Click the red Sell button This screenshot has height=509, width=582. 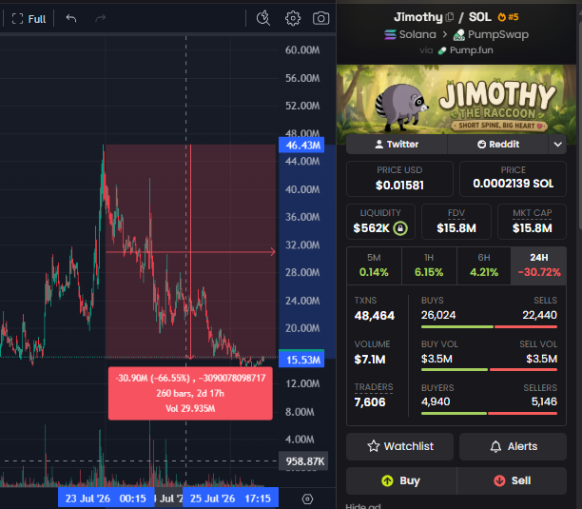click(512, 480)
